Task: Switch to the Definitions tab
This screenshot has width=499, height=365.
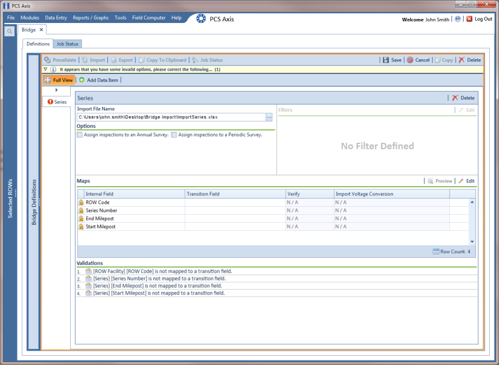Action: (x=38, y=44)
